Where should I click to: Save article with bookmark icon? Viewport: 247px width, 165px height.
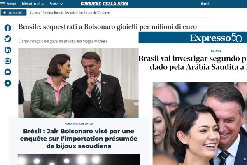pyautogui.click(x=8, y=83)
